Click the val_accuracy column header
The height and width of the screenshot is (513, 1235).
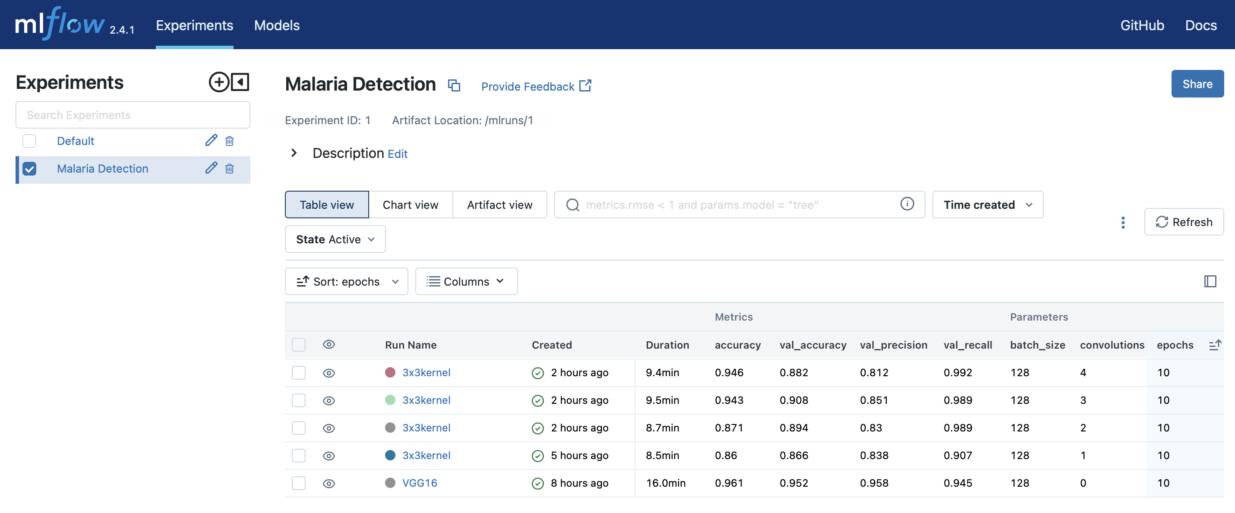tap(813, 345)
